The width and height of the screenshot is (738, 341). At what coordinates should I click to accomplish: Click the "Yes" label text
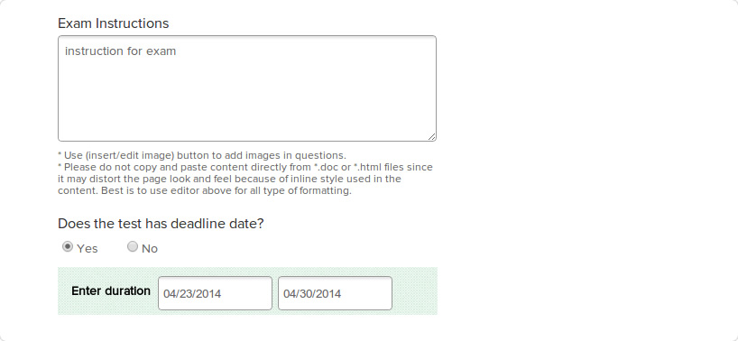coord(88,249)
